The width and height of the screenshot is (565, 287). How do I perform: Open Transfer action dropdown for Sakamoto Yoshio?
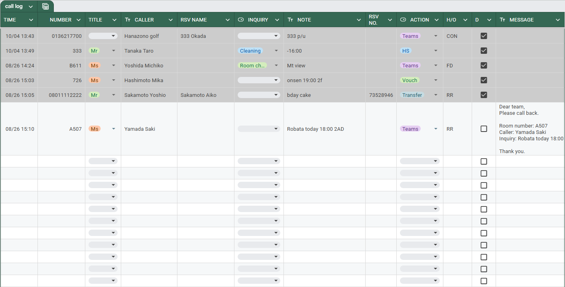[x=436, y=95]
